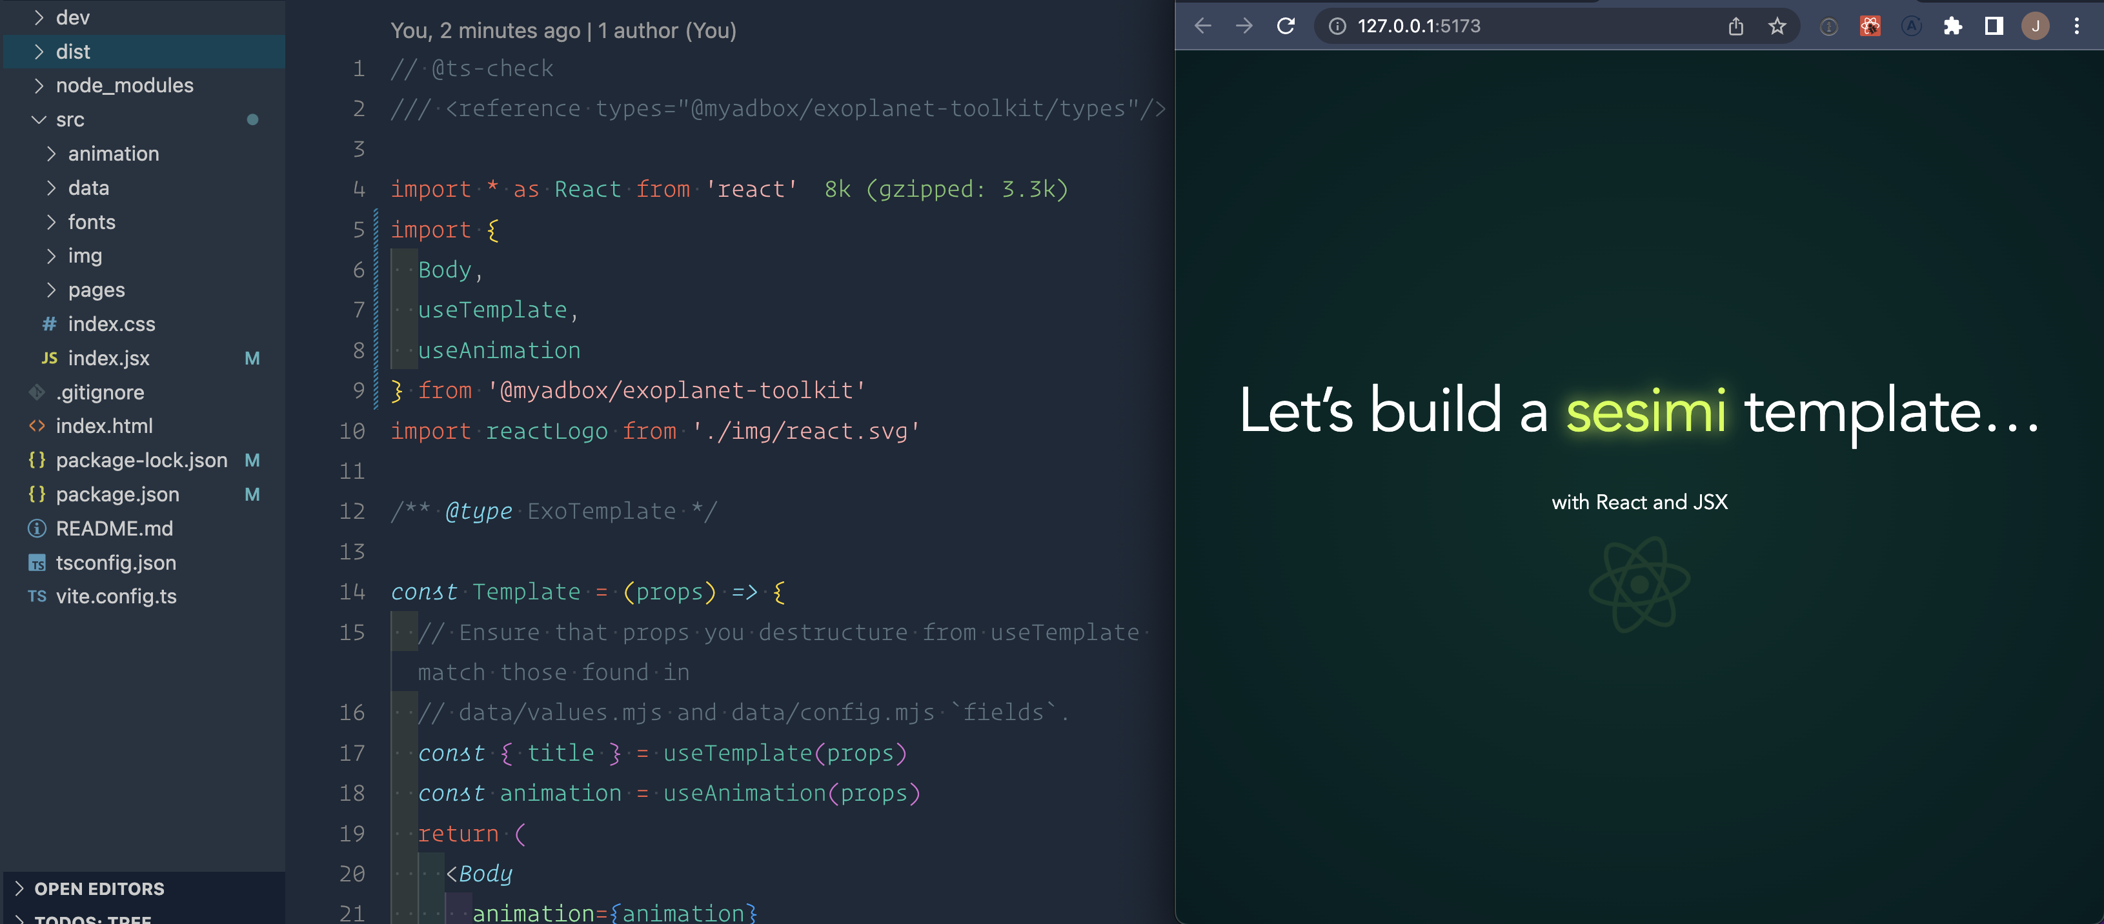Expand the node_modules folder

[124, 86]
